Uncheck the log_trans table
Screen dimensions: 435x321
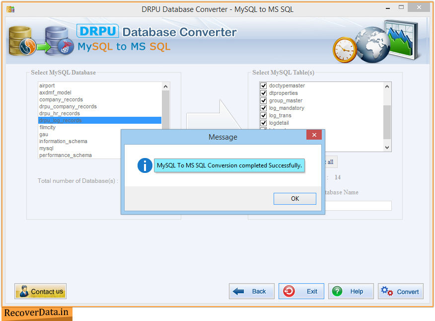coord(264,115)
